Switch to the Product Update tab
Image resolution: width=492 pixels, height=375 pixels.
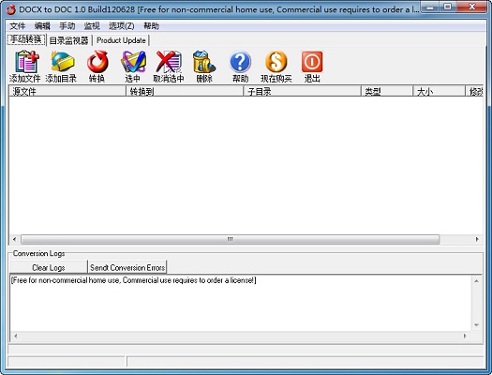click(121, 40)
